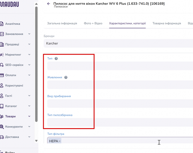This screenshot has height=153, width=193.
Task: Expand the Маркетинг menu chevron
Action: tap(29, 54)
